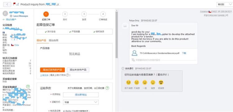Viewport: 233px width, 112px height.
Task: Click 系统通知 info icon
Action: (x=123, y=68)
